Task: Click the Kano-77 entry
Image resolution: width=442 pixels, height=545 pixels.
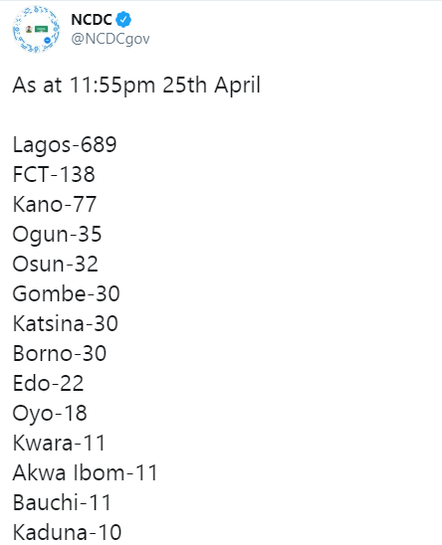Action: (55, 204)
